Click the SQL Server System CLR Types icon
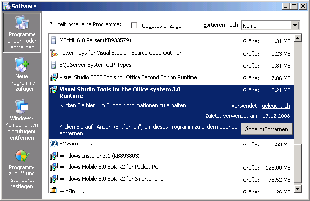This screenshot has height=201, width=310. [54, 65]
